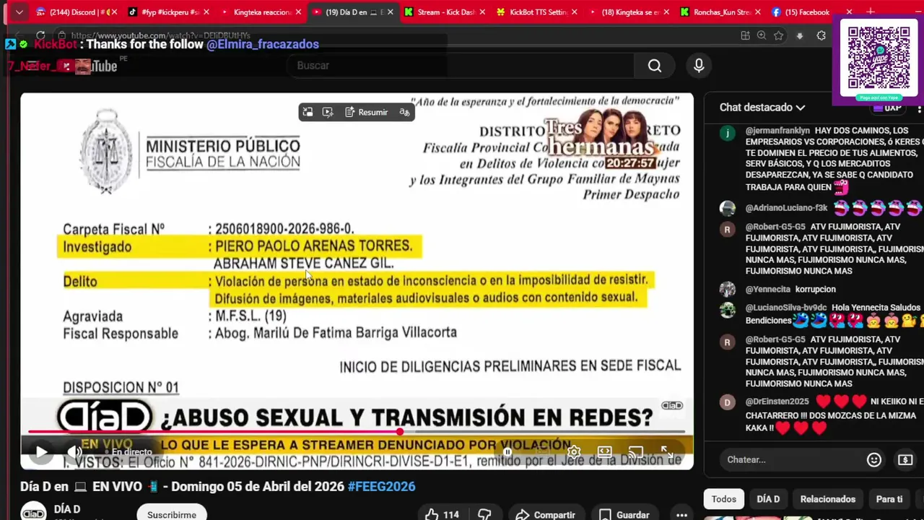Open a new browser tab
Screen dimensions: 924x520
coord(871,12)
